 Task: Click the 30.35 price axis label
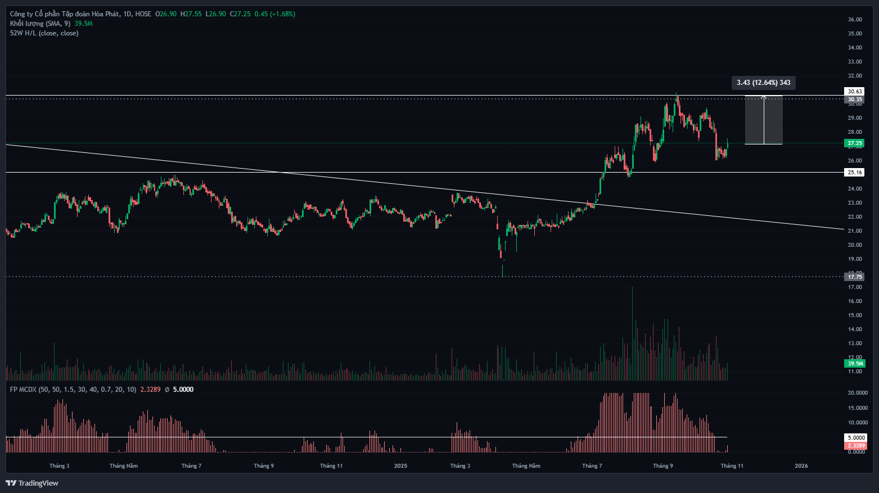(855, 99)
